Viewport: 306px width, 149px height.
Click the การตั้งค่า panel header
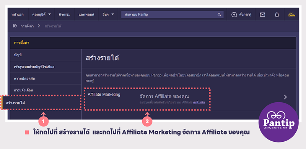click(153, 43)
